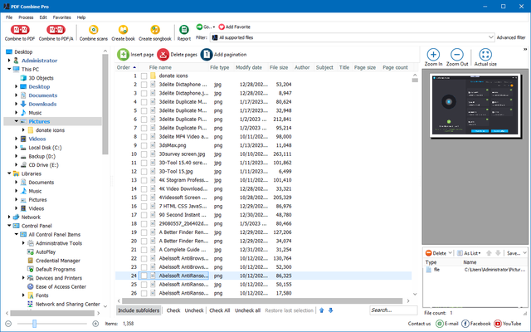Click the Delete pages icon

point(163,54)
